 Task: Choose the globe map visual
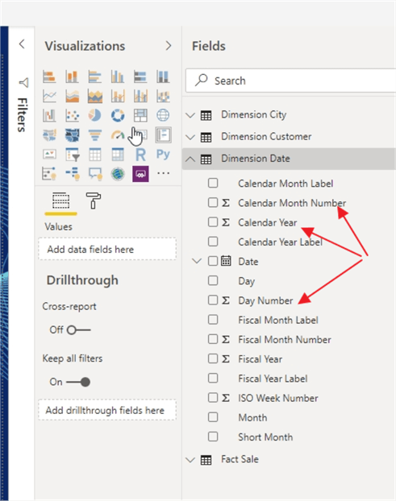(x=163, y=116)
